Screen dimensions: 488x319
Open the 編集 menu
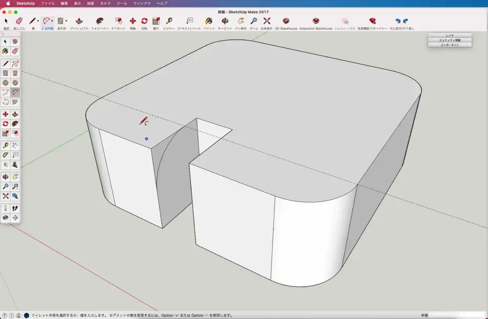[x=64, y=3]
